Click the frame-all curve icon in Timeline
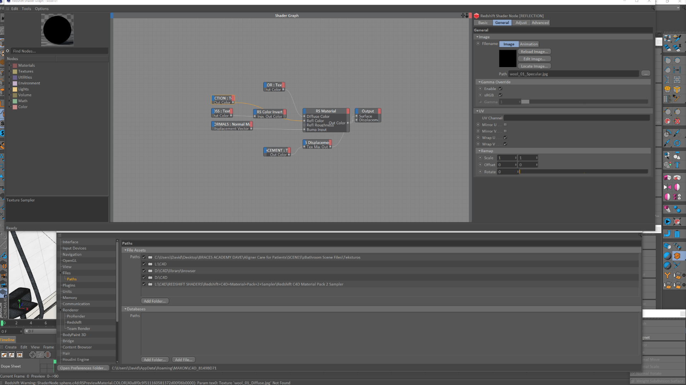 (x=33, y=355)
